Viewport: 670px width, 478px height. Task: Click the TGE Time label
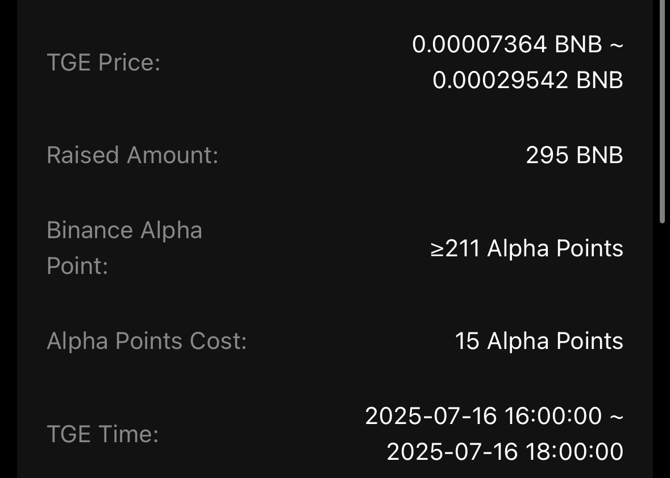click(x=102, y=434)
